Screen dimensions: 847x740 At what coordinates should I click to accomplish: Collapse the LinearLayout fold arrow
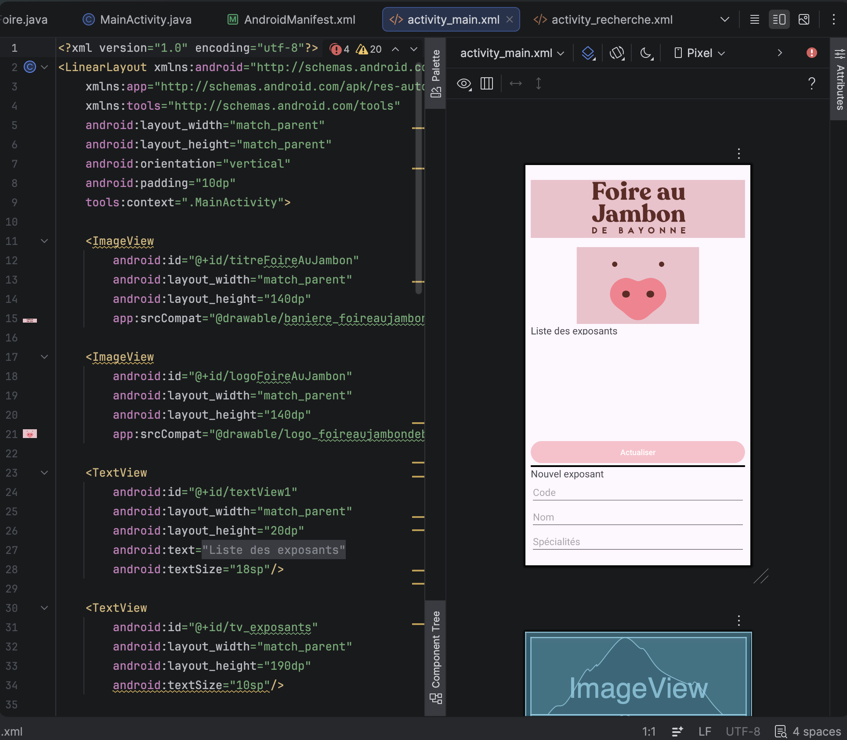44,67
